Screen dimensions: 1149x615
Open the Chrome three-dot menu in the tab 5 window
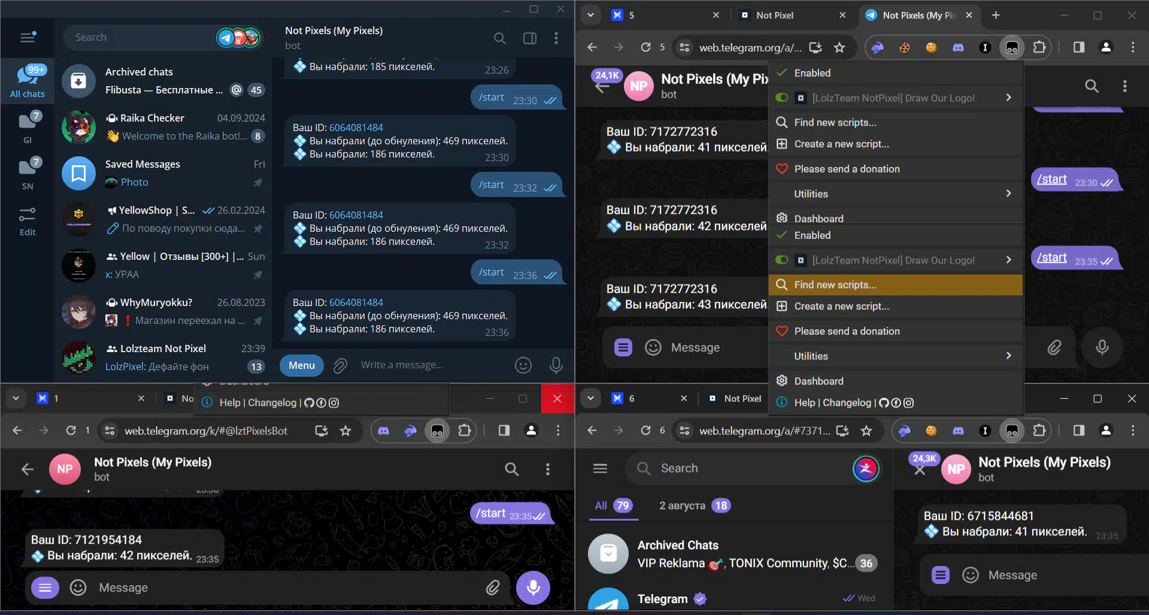pos(1132,47)
